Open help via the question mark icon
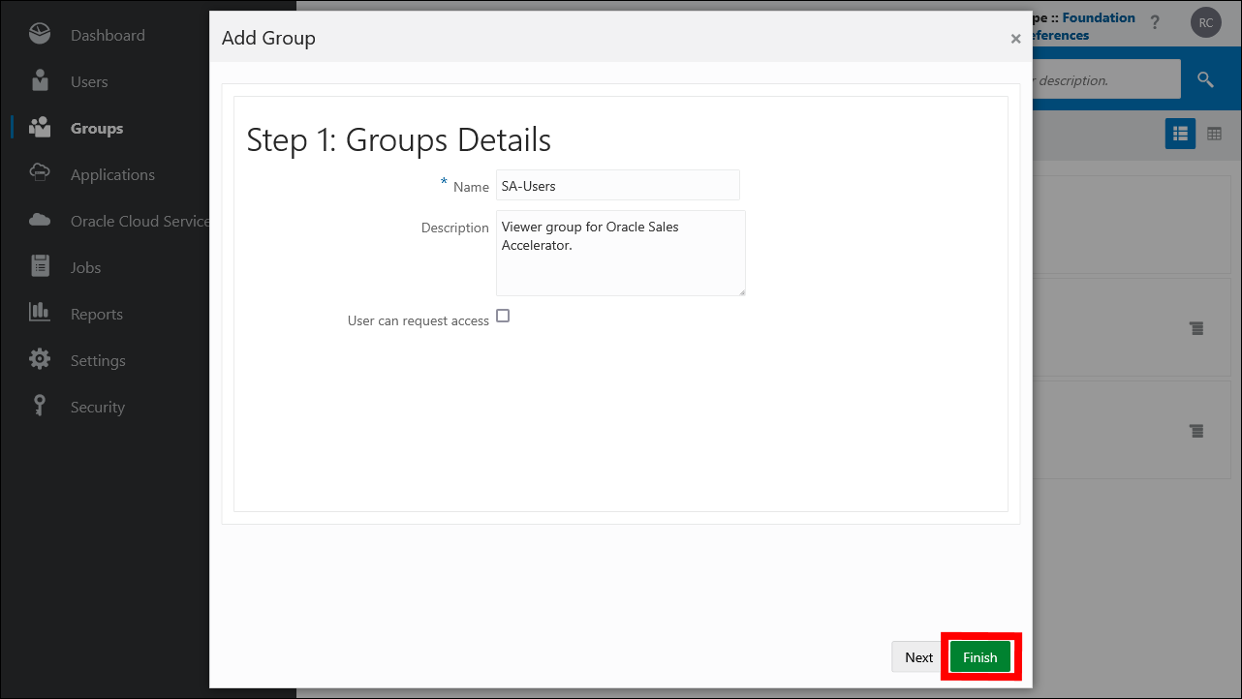 pos(1155,22)
